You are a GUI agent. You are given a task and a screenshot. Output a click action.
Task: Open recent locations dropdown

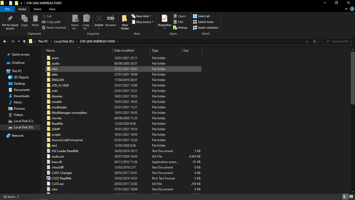click(19, 41)
